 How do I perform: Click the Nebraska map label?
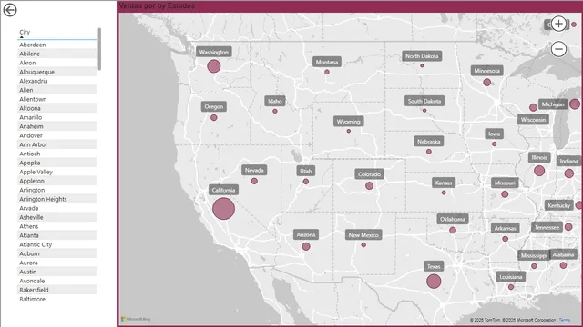coord(429,142)
